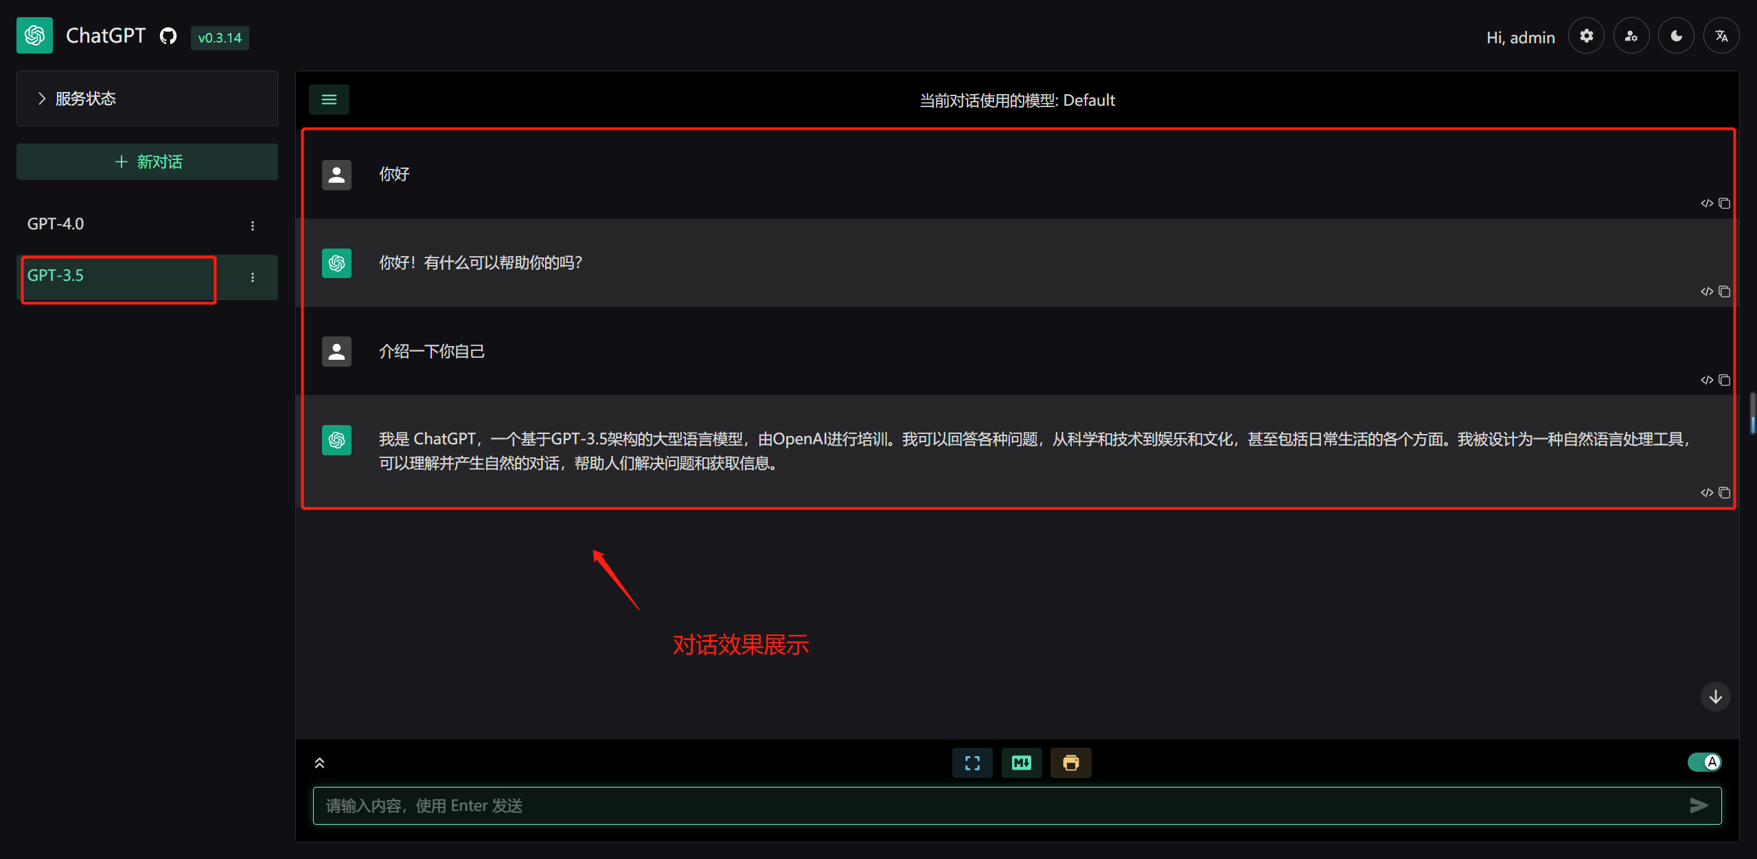
Task: Toggle the auto-scroll switch near input box
Action: 1705,762
